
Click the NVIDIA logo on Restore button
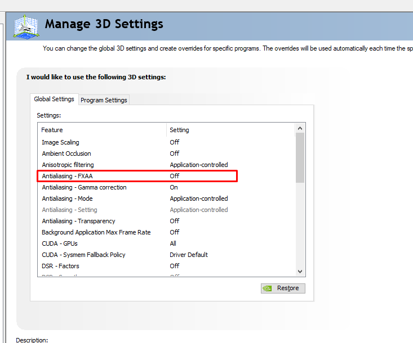point(267,288)
